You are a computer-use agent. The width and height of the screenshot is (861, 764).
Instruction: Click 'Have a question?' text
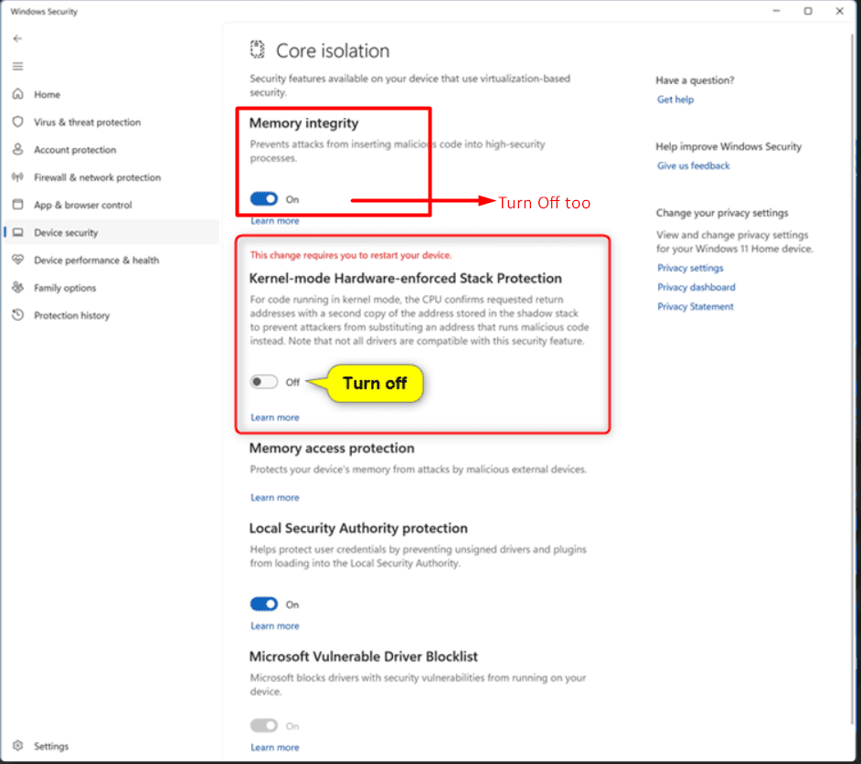[695, 80]
